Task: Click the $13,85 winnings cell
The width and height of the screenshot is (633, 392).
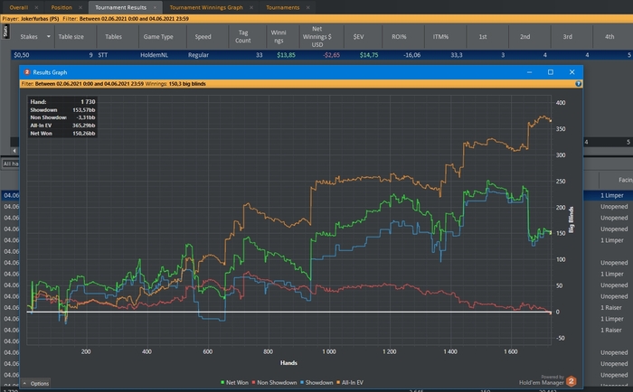Action: pos(286,55)
